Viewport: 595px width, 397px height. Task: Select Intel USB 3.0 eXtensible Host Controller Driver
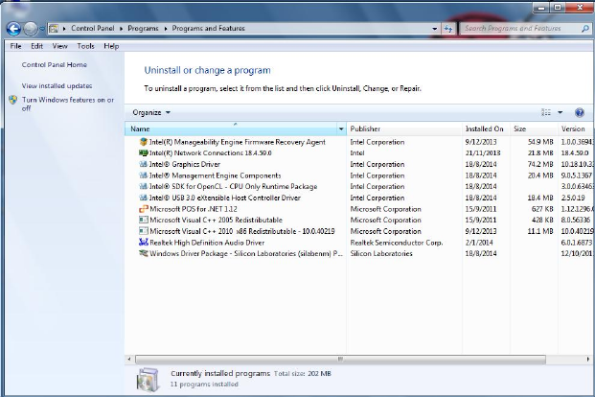tap(225, 198)
